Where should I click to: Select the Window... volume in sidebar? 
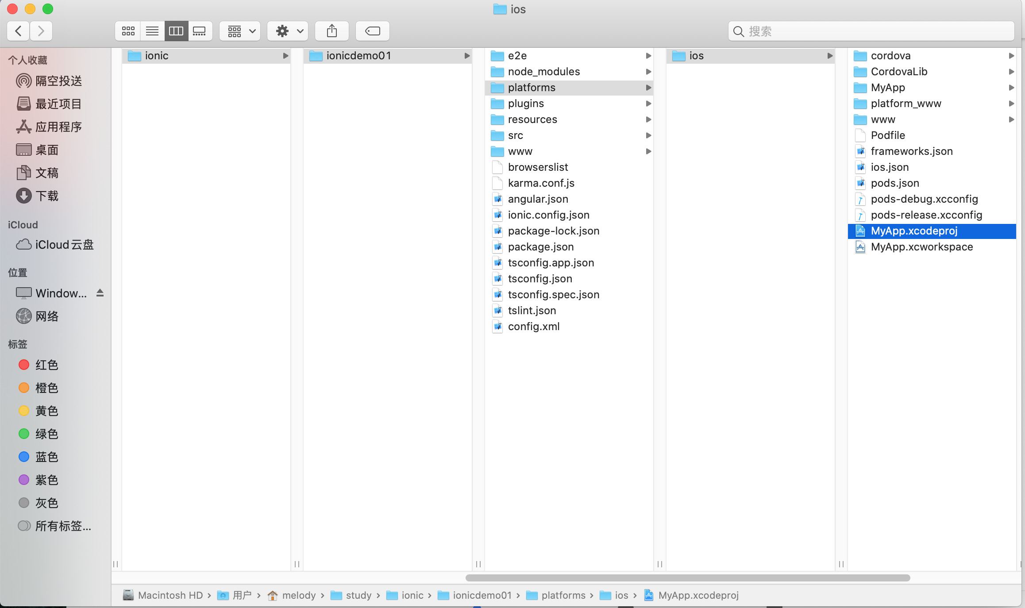pyautogui.click(x=52, y=293)
